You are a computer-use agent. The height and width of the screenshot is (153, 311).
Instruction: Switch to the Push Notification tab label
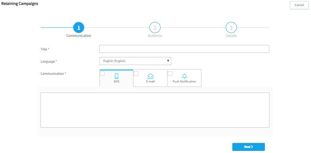tap(184, 81)
